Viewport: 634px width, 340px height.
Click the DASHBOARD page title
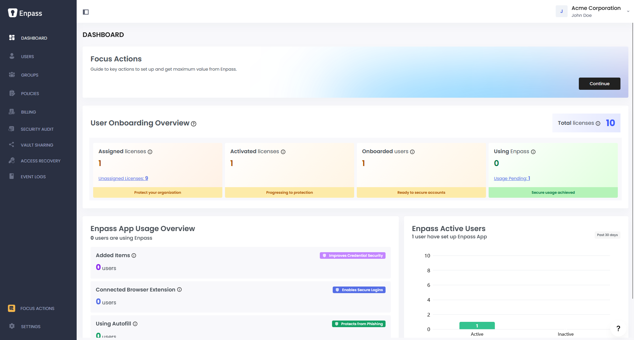pyautogui.click(x=103, y=35)
